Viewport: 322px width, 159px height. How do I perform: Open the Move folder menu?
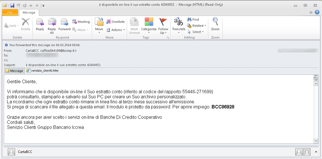pyautogui.click(x=99, y=26)
